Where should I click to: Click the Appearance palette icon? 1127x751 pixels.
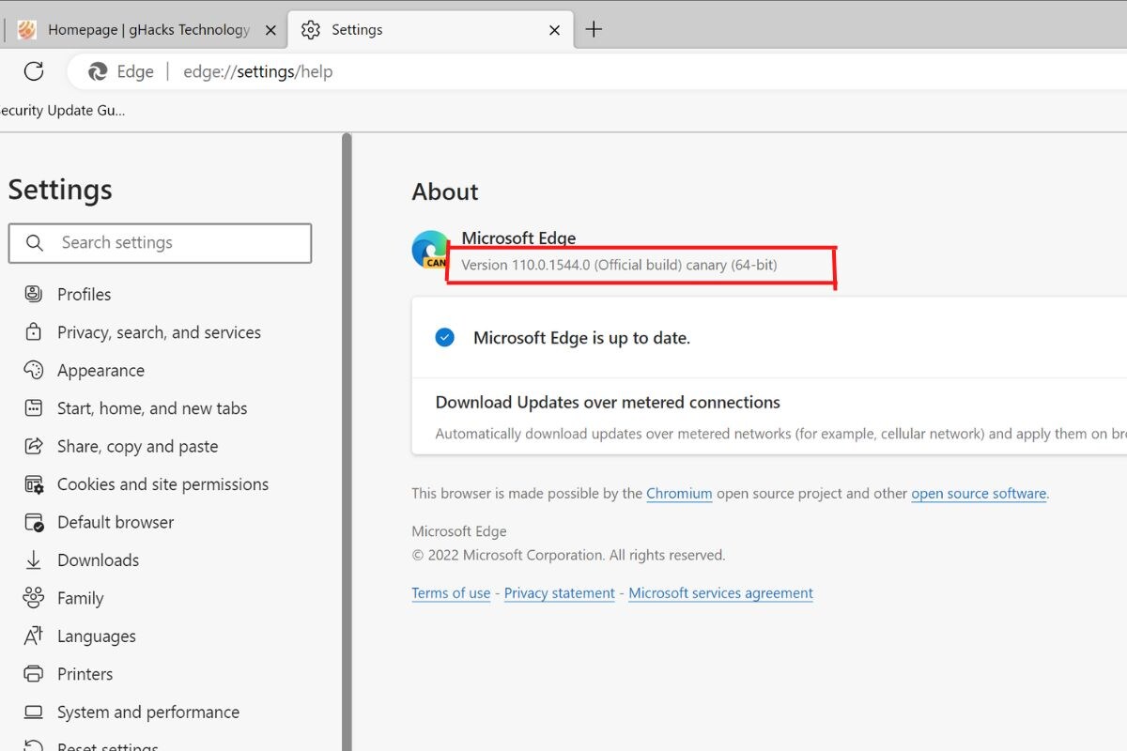pyautogui.click(x=34, y=370)
